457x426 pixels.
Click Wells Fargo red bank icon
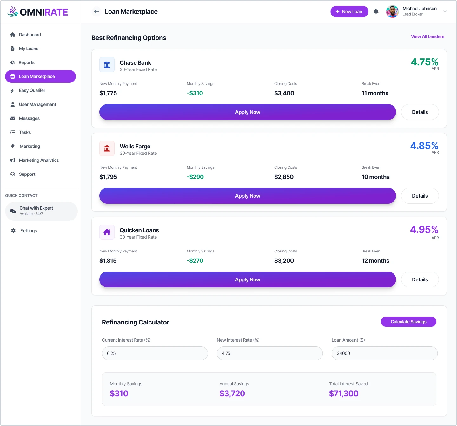coord(107,148)
